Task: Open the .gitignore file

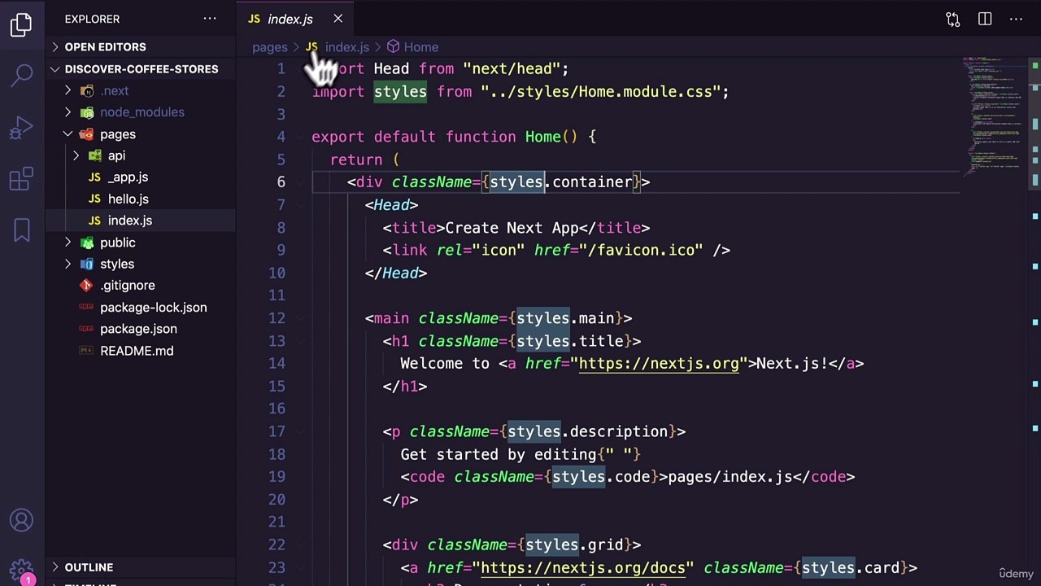Action: 140,286
